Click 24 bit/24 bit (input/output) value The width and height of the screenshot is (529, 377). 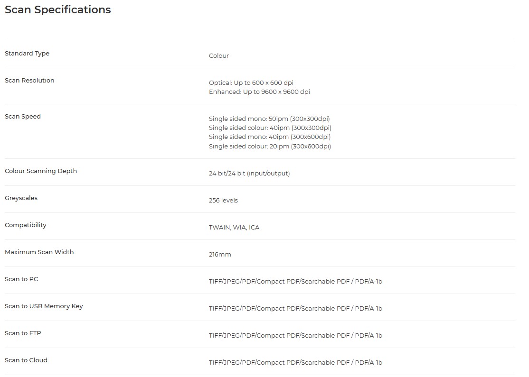(x=249, y=173)
